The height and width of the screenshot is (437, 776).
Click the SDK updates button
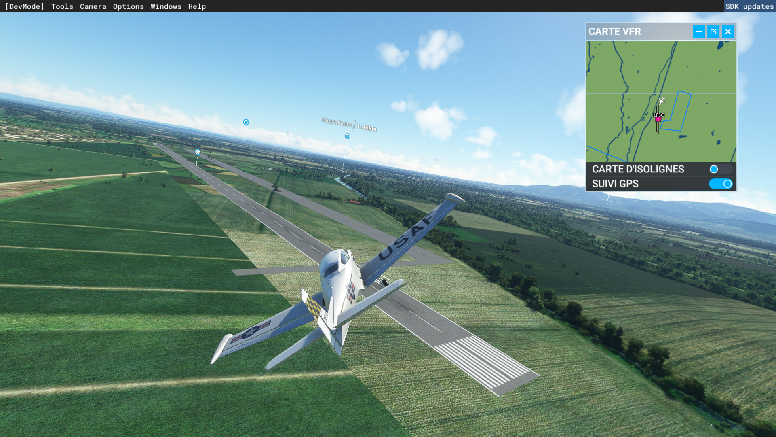click(749, 6)
